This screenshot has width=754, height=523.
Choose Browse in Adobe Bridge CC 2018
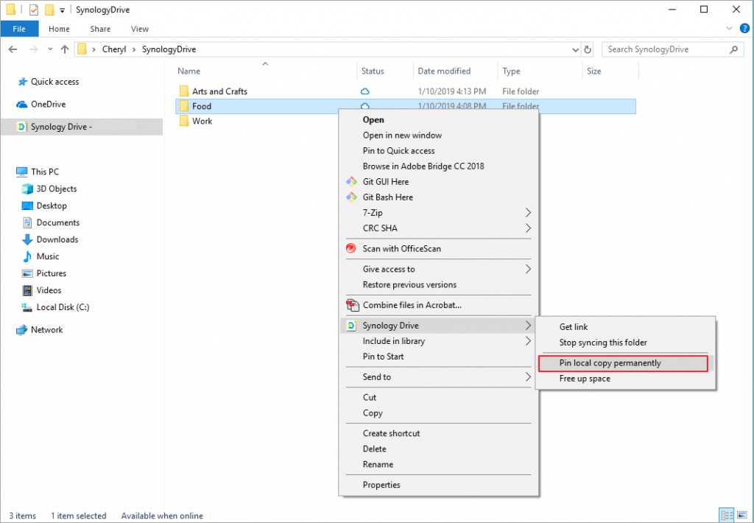[x=423, y=166]
